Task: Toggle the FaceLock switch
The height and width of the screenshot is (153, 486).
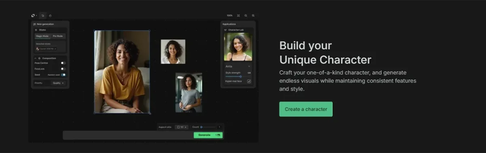Action: pos(63,69)
